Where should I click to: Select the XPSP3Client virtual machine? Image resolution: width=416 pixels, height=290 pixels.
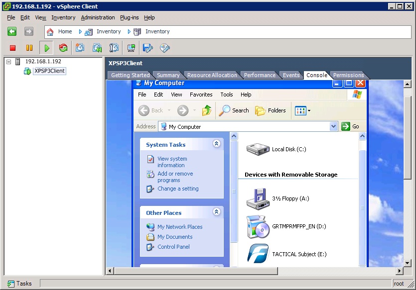[x=49, y=71]
